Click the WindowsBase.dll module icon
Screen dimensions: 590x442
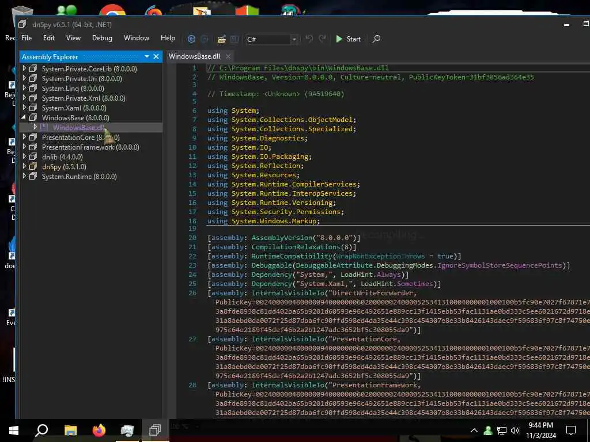(44, 127)
